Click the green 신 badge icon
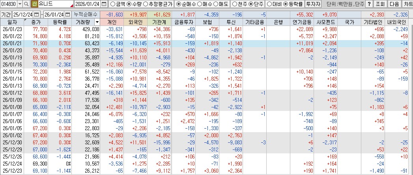This screenshot has height=175, width=413. click(x=34, y=4)
